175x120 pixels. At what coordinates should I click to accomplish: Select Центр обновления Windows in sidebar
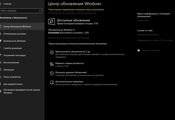point(22,26)
